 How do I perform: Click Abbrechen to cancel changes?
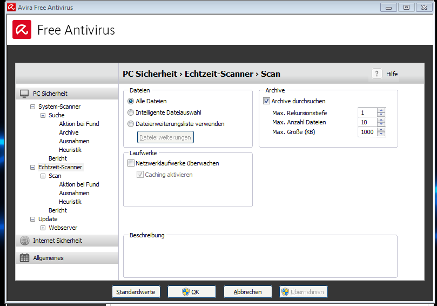coord(247,292)
